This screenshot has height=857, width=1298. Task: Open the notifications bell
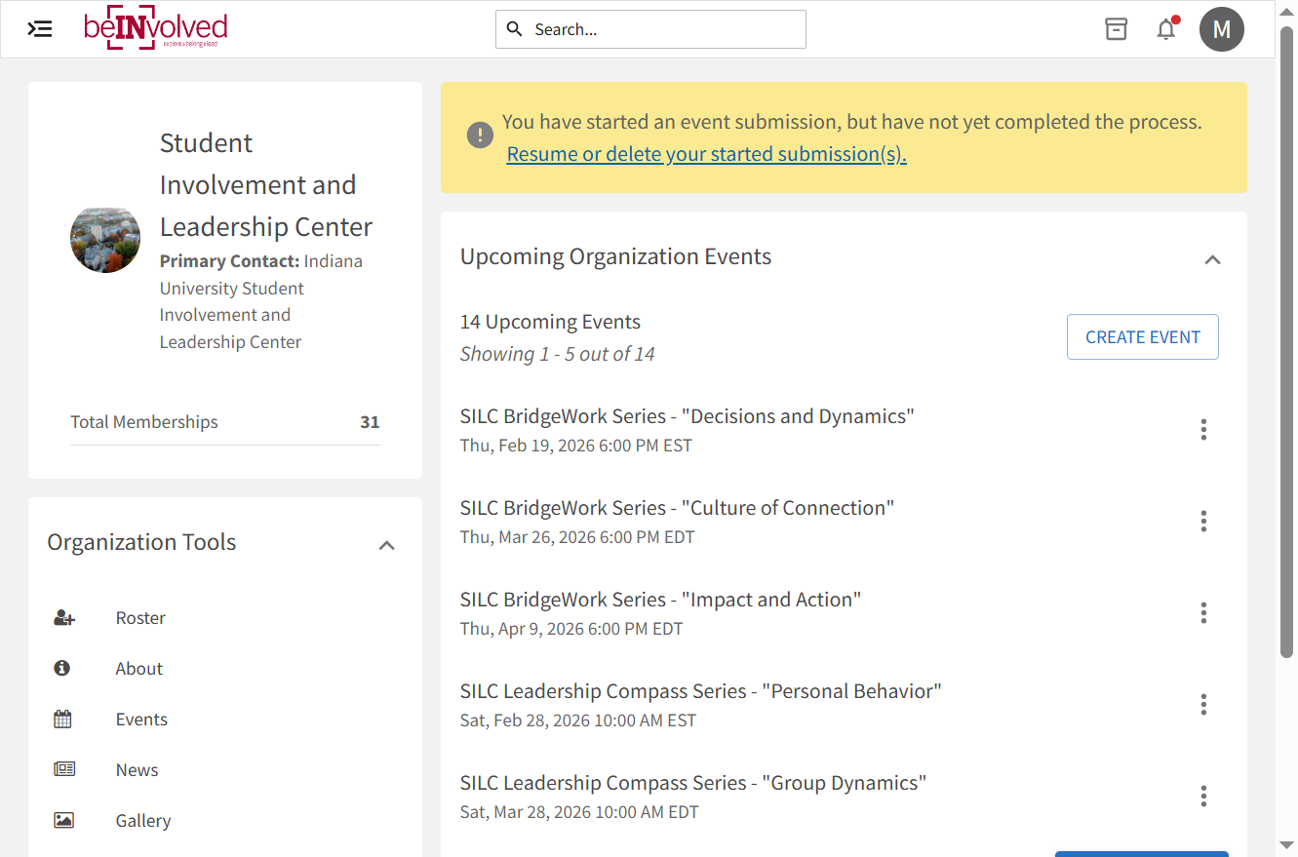point(1166,29)
